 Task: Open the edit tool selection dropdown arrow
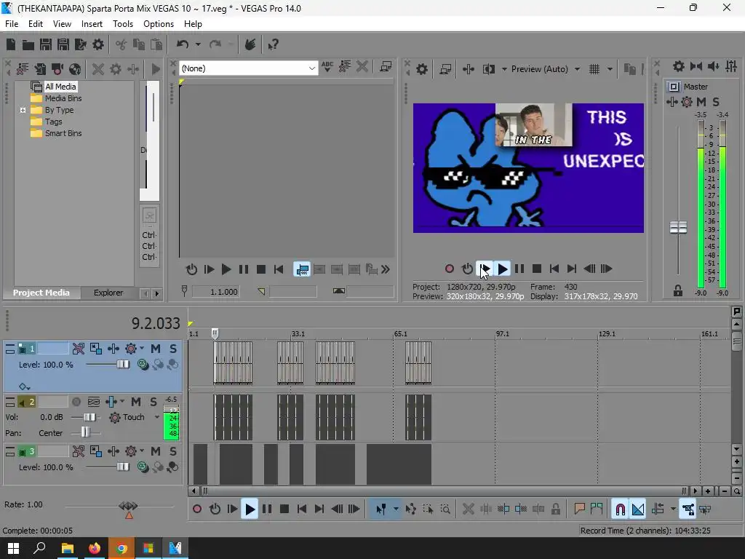point(395,509)
